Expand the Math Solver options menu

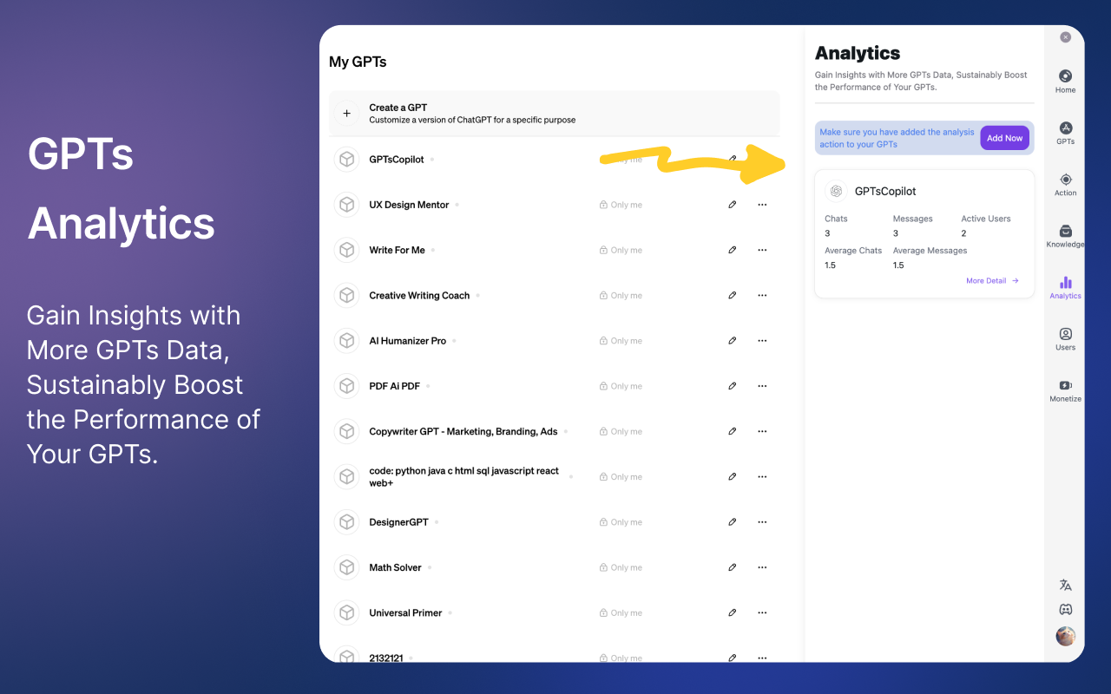tap(762, 567)
